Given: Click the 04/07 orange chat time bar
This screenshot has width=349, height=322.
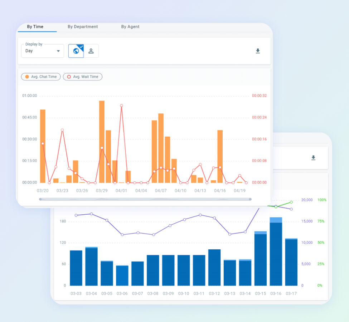Looking at the screenshot, I should pos(161,148).
